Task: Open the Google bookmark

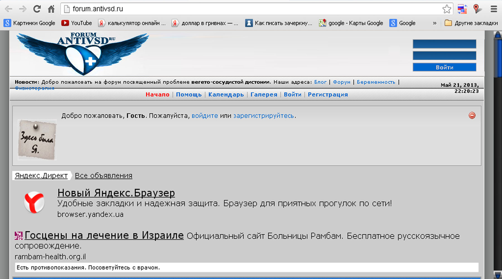Action: pos(402,23)
